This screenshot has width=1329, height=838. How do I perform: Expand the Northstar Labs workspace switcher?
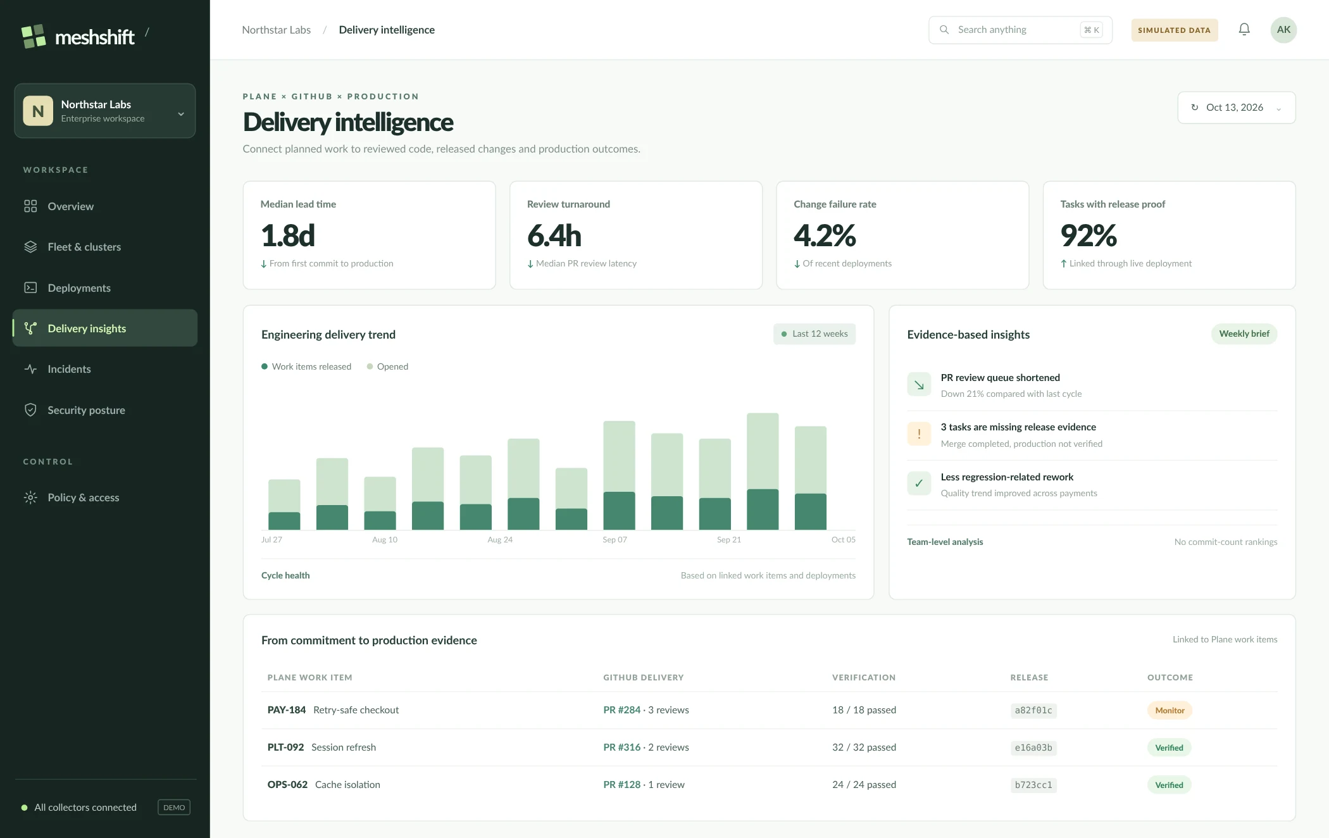pos(105,111)
